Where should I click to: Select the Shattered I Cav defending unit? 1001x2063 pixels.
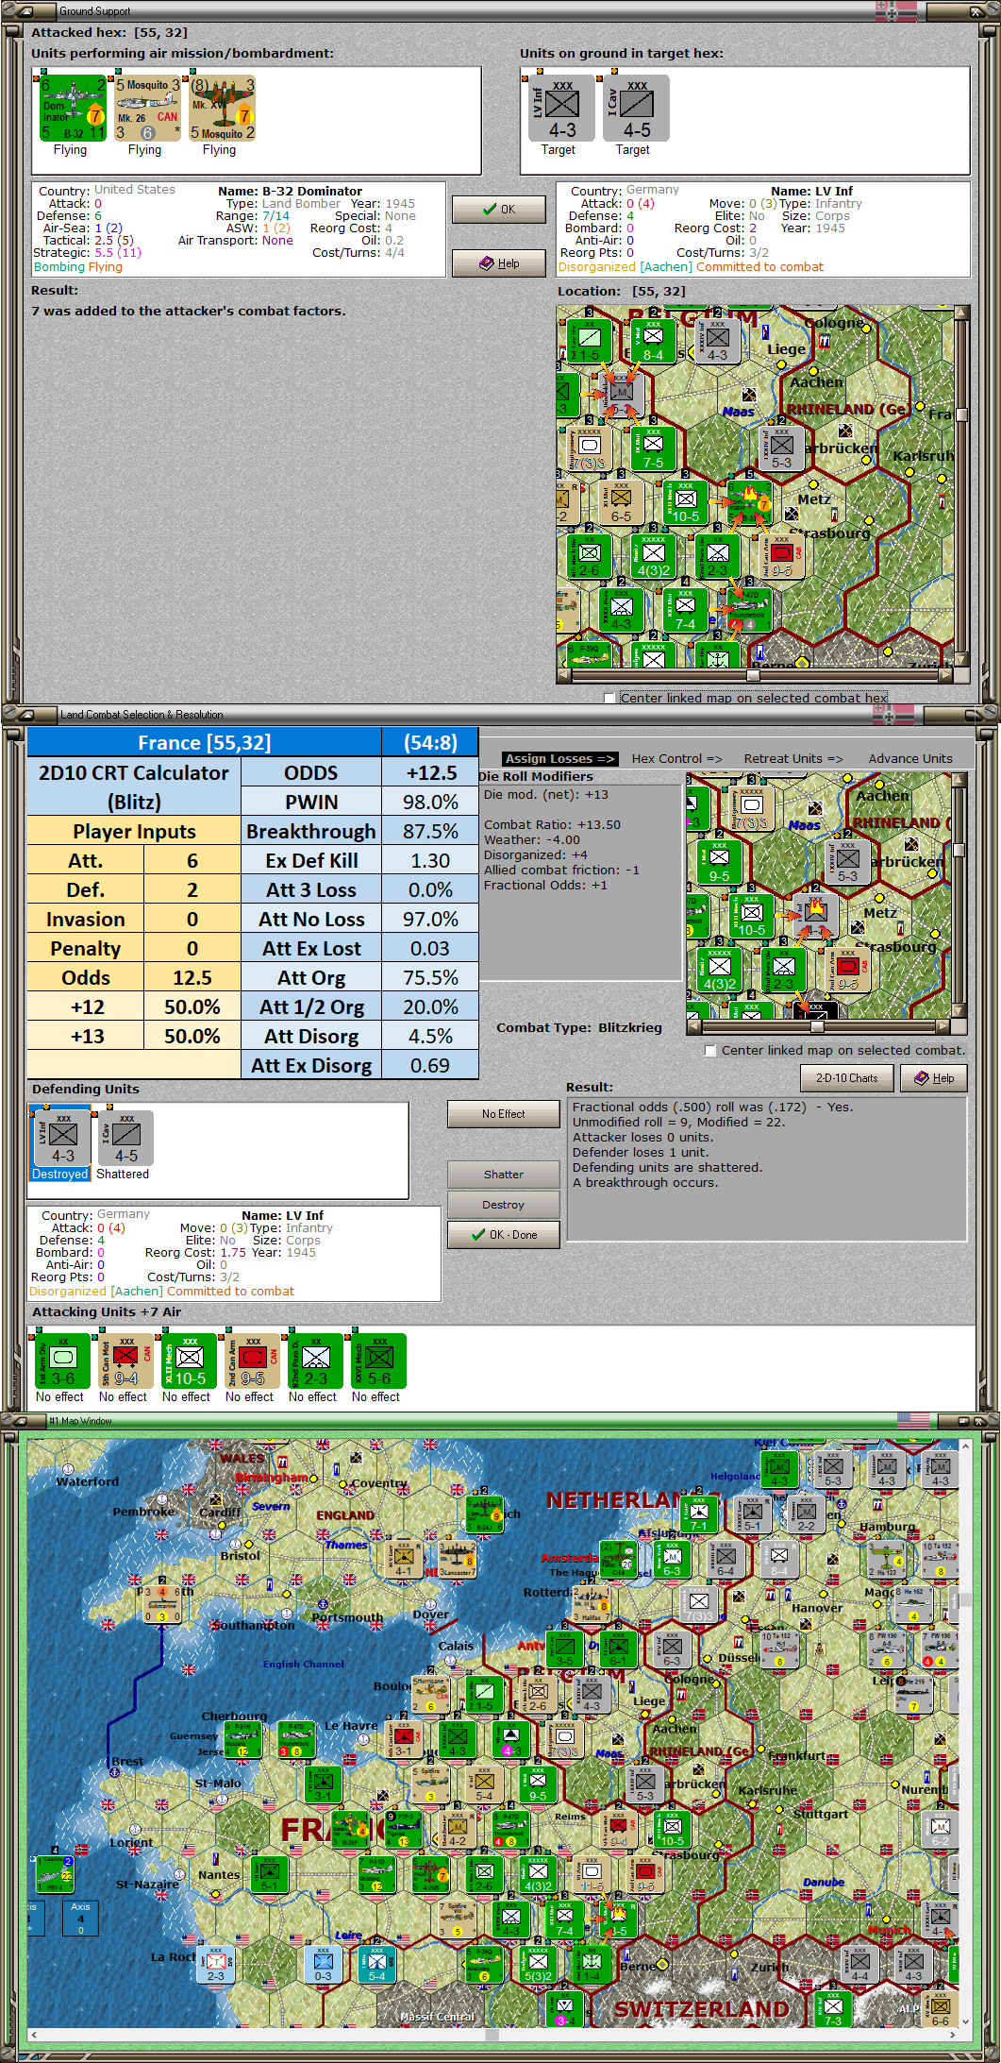click(124, 1138)
